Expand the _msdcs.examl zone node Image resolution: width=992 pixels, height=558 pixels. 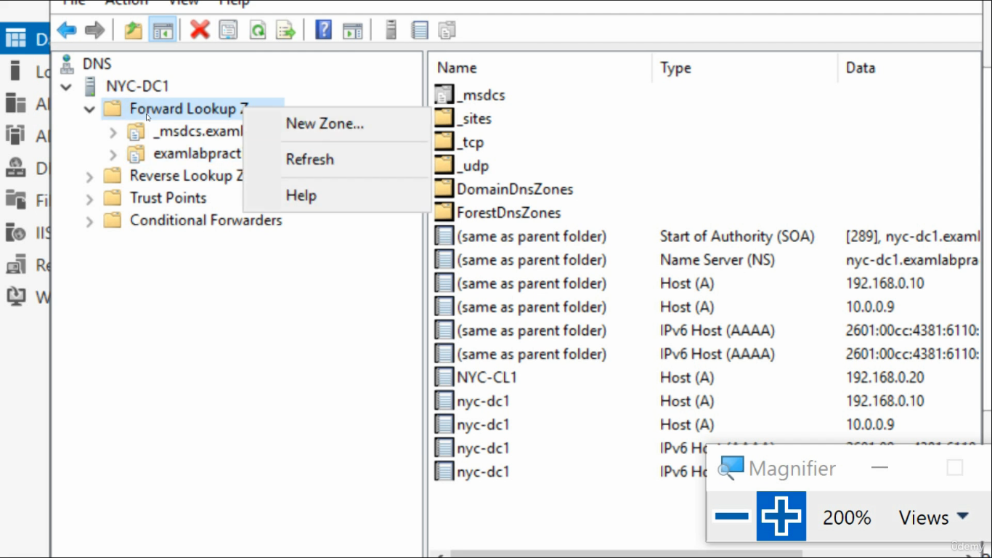113,132
